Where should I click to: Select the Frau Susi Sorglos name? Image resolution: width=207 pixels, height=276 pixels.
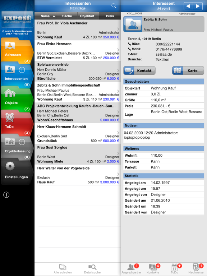pyautogui.click(x=52, y=147)
